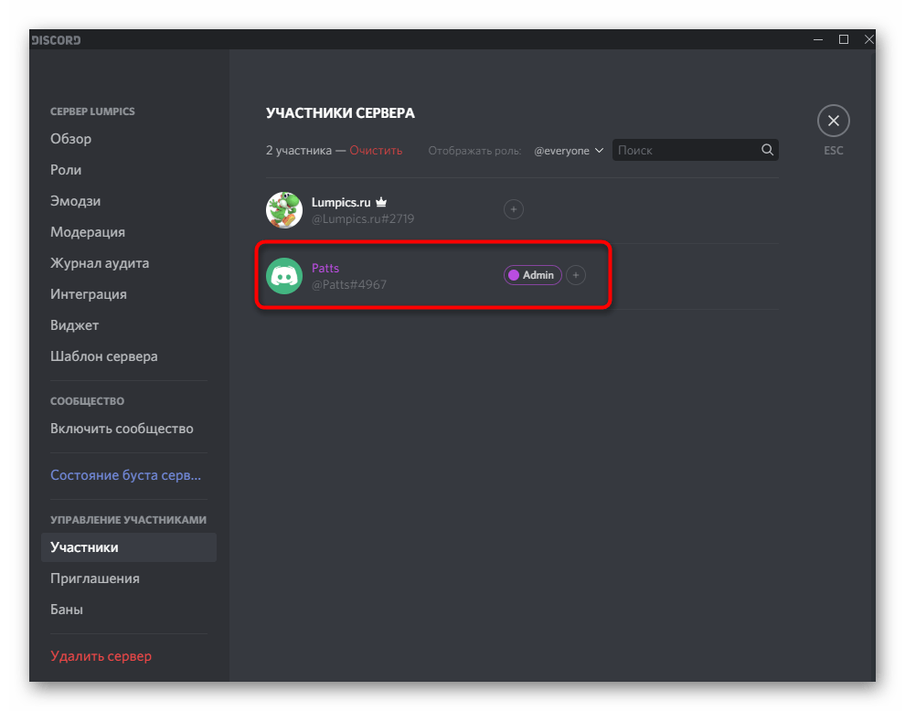Click the Admin role color dot

coord(514,275)
